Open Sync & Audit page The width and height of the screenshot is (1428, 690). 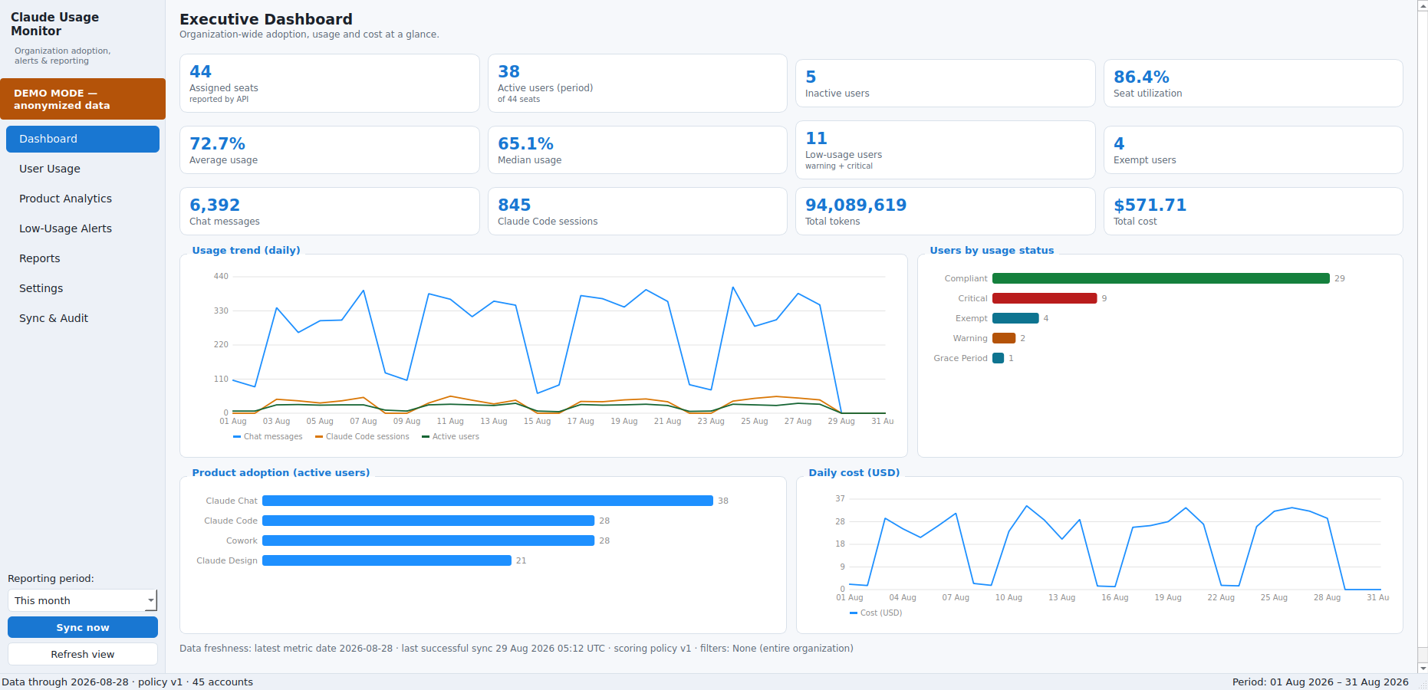[x=83, y=318]
